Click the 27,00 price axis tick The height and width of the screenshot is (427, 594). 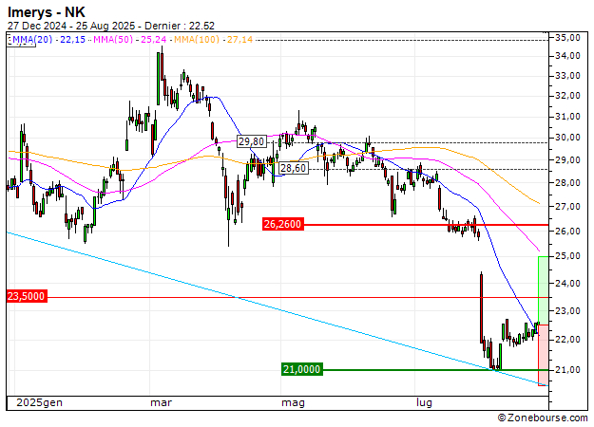point(567,207)
